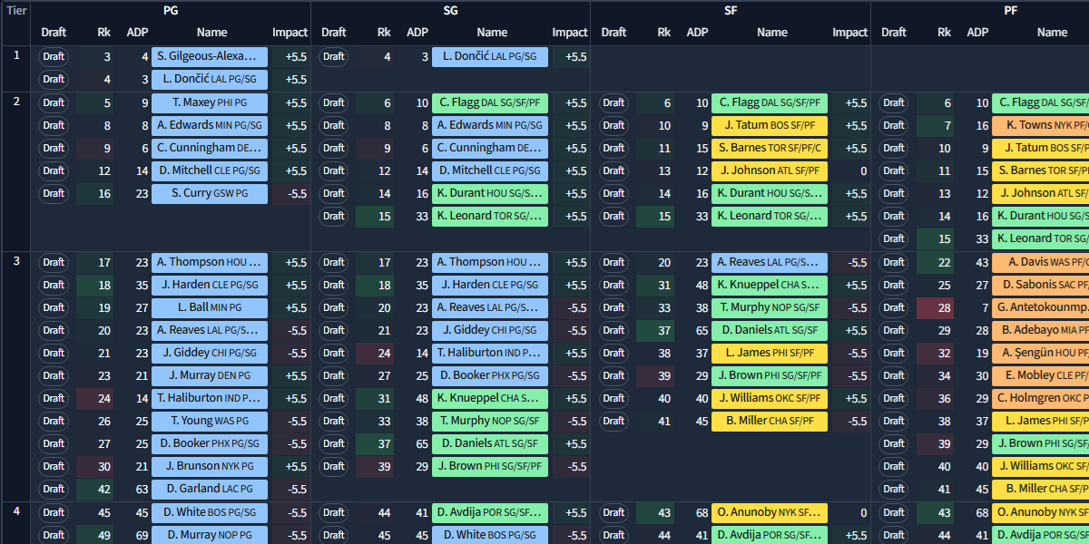Draft J. Johnson in the SF column
1089x544 pixels.
coord(613,171)
